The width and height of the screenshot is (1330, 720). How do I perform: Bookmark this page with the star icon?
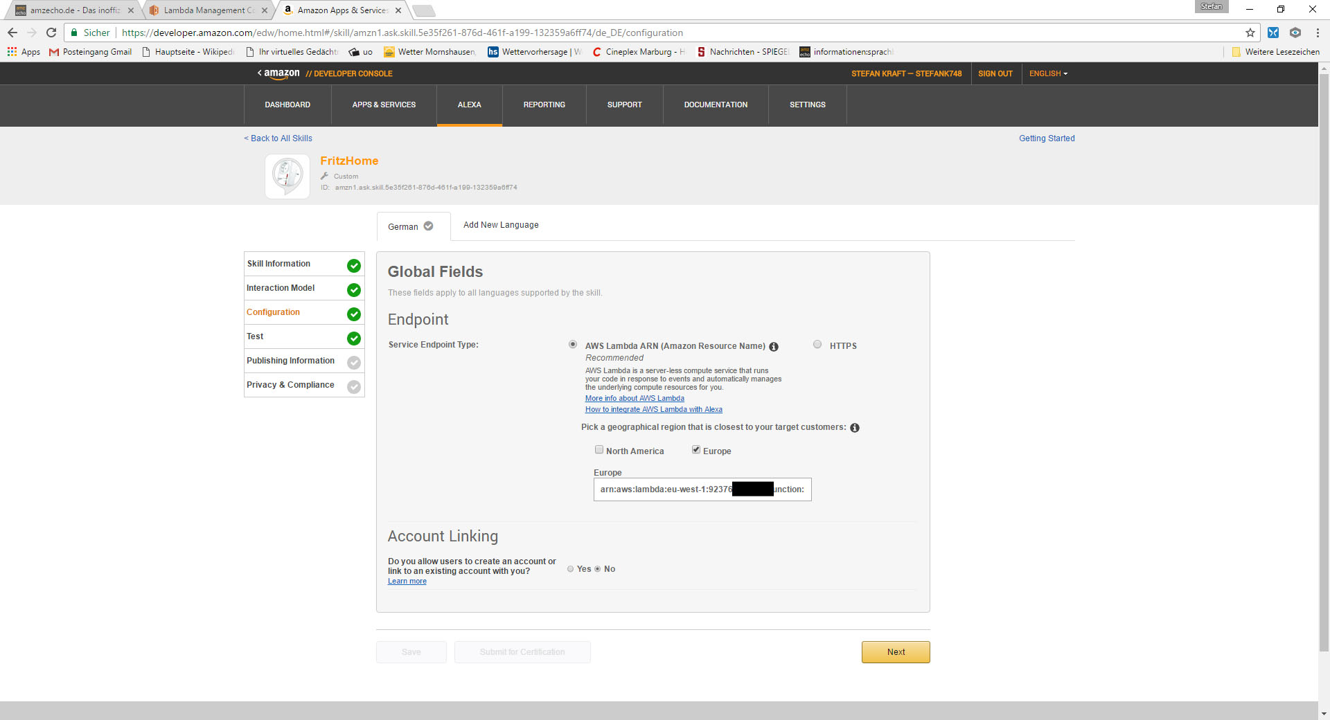pyautogui.click(x=1250, y=33)
